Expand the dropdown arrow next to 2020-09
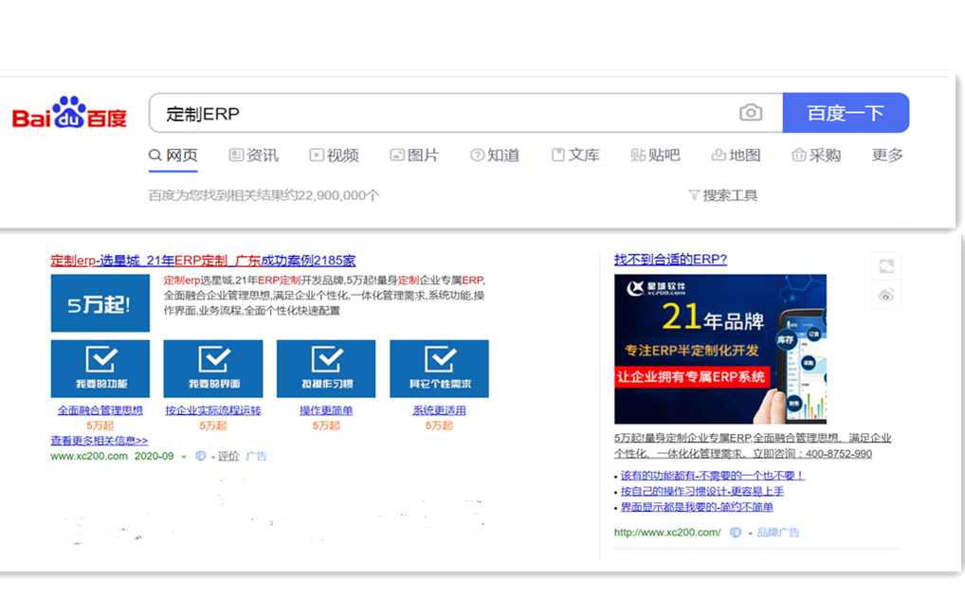The height and width of the screenshot is (598, 965). coord(183,457)
